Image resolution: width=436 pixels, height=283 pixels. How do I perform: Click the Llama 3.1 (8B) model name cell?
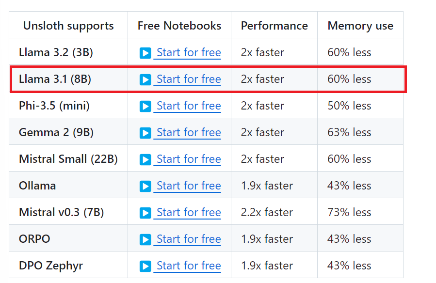coord(55,79)
